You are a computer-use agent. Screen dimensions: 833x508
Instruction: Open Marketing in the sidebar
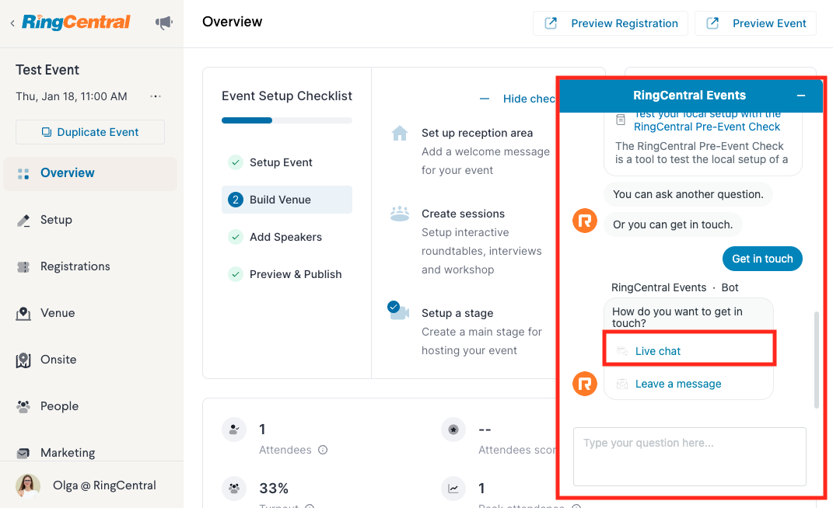coord(68,453)
